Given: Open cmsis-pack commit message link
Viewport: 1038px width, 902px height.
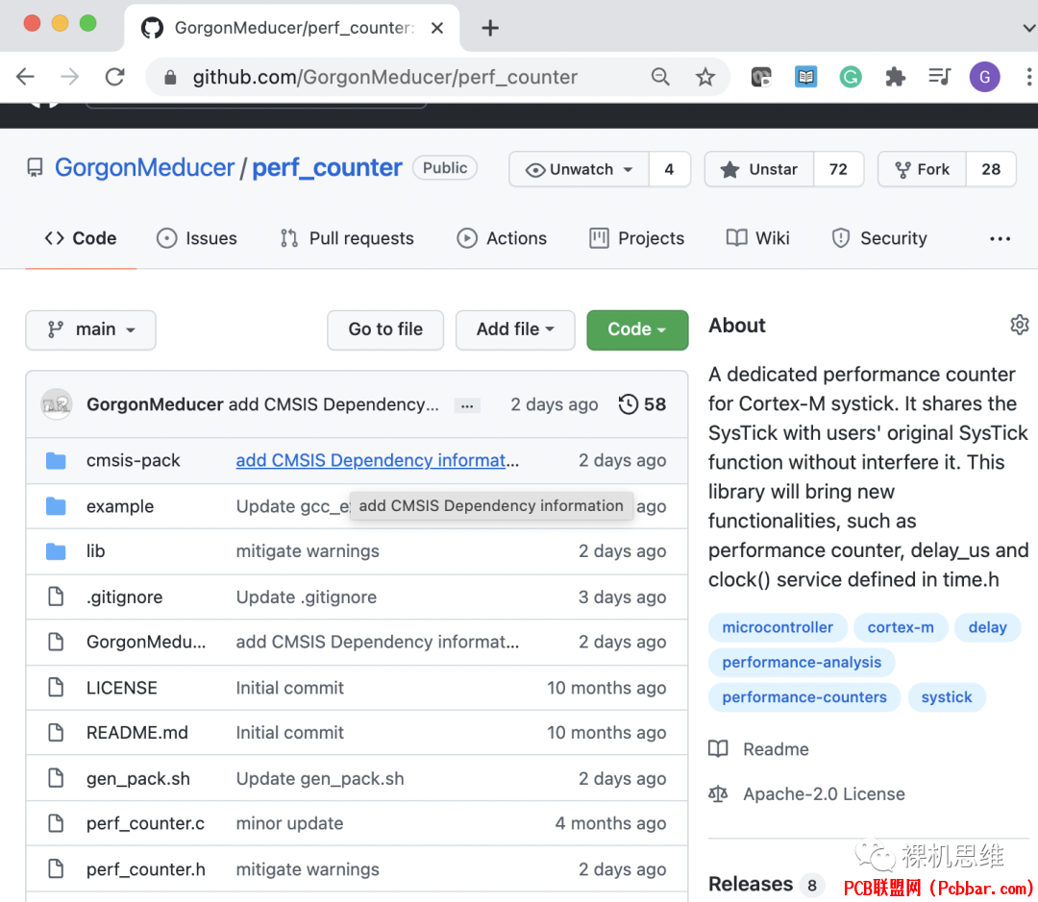Looking at the screenshot, I should coord(378,460).
